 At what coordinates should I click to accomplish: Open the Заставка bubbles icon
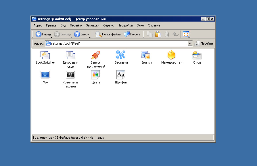[121, 55]
